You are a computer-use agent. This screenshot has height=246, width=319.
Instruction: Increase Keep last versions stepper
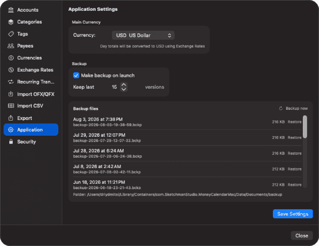click(x=124, y=85)
